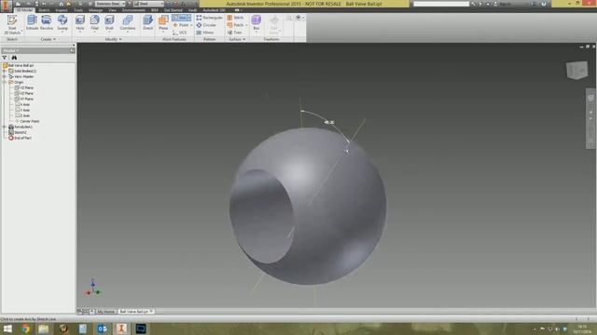This screenshot has width=597, height=335.
Task: Open File Explorer from the taskbar
Action: coord(44,328)
